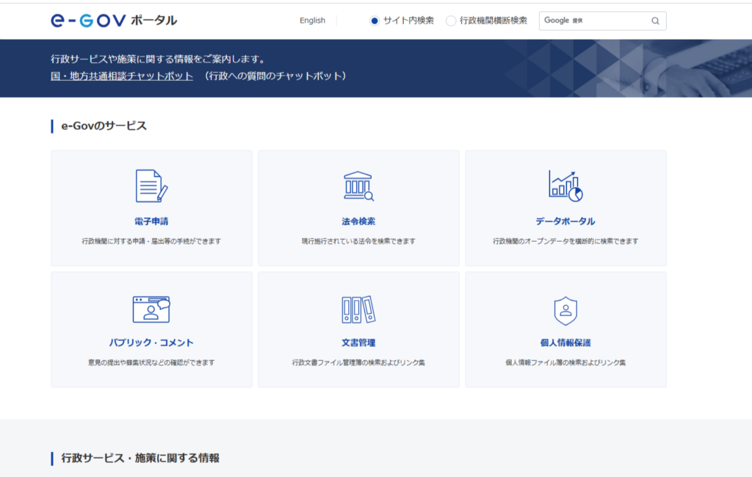Select the 行政機関横断検索 radio button
The height and width of the screenshot is (477, 752).
pos(451,21)
